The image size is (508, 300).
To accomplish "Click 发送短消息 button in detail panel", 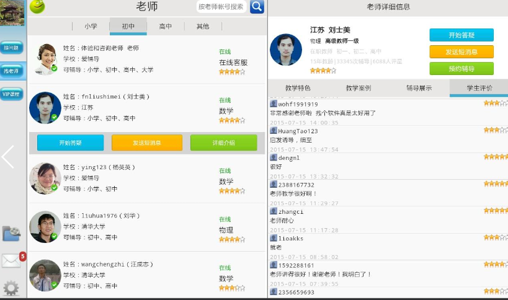I will 461,52.
